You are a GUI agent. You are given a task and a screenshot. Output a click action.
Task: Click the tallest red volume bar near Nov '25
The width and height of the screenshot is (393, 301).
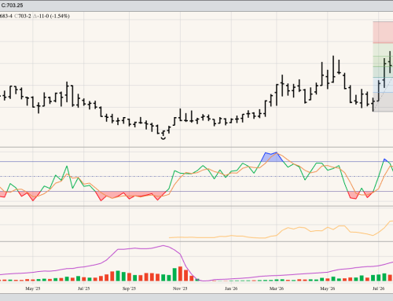click(180, 273)
